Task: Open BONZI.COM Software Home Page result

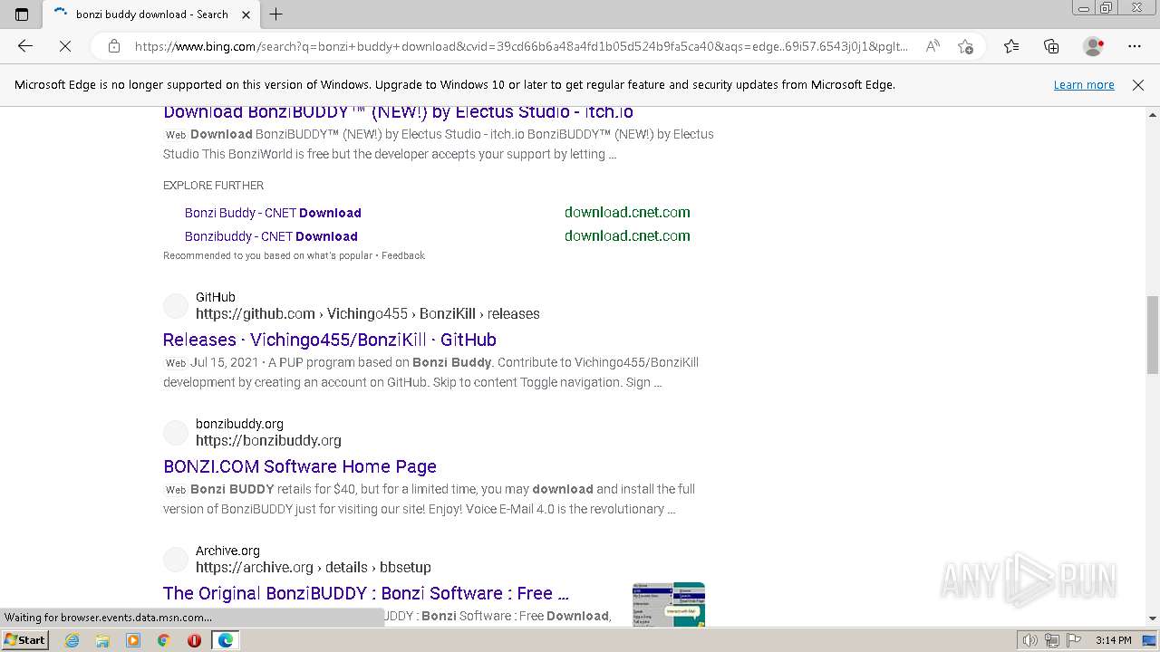Action: tap(300, 466)
